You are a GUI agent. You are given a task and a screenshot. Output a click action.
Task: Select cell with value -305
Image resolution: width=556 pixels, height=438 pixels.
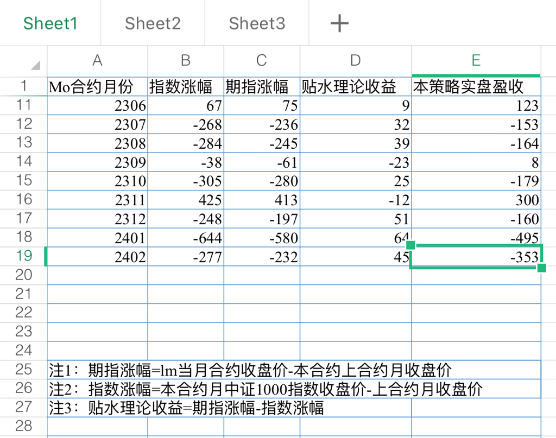[x=186, y=181]
